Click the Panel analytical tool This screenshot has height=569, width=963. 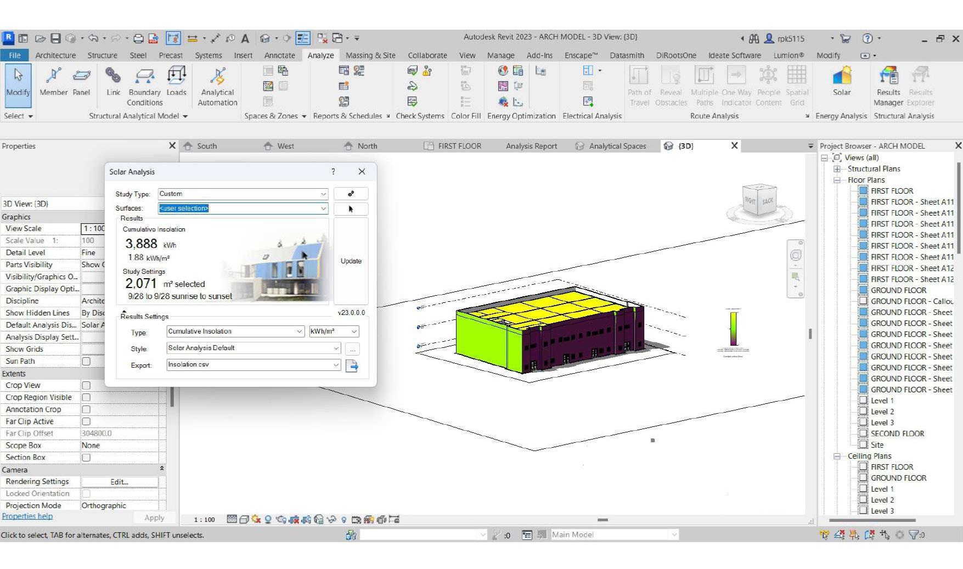pyautogui.click(x=81, y=82)
